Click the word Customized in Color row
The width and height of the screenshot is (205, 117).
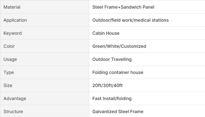tap(134, 46)
